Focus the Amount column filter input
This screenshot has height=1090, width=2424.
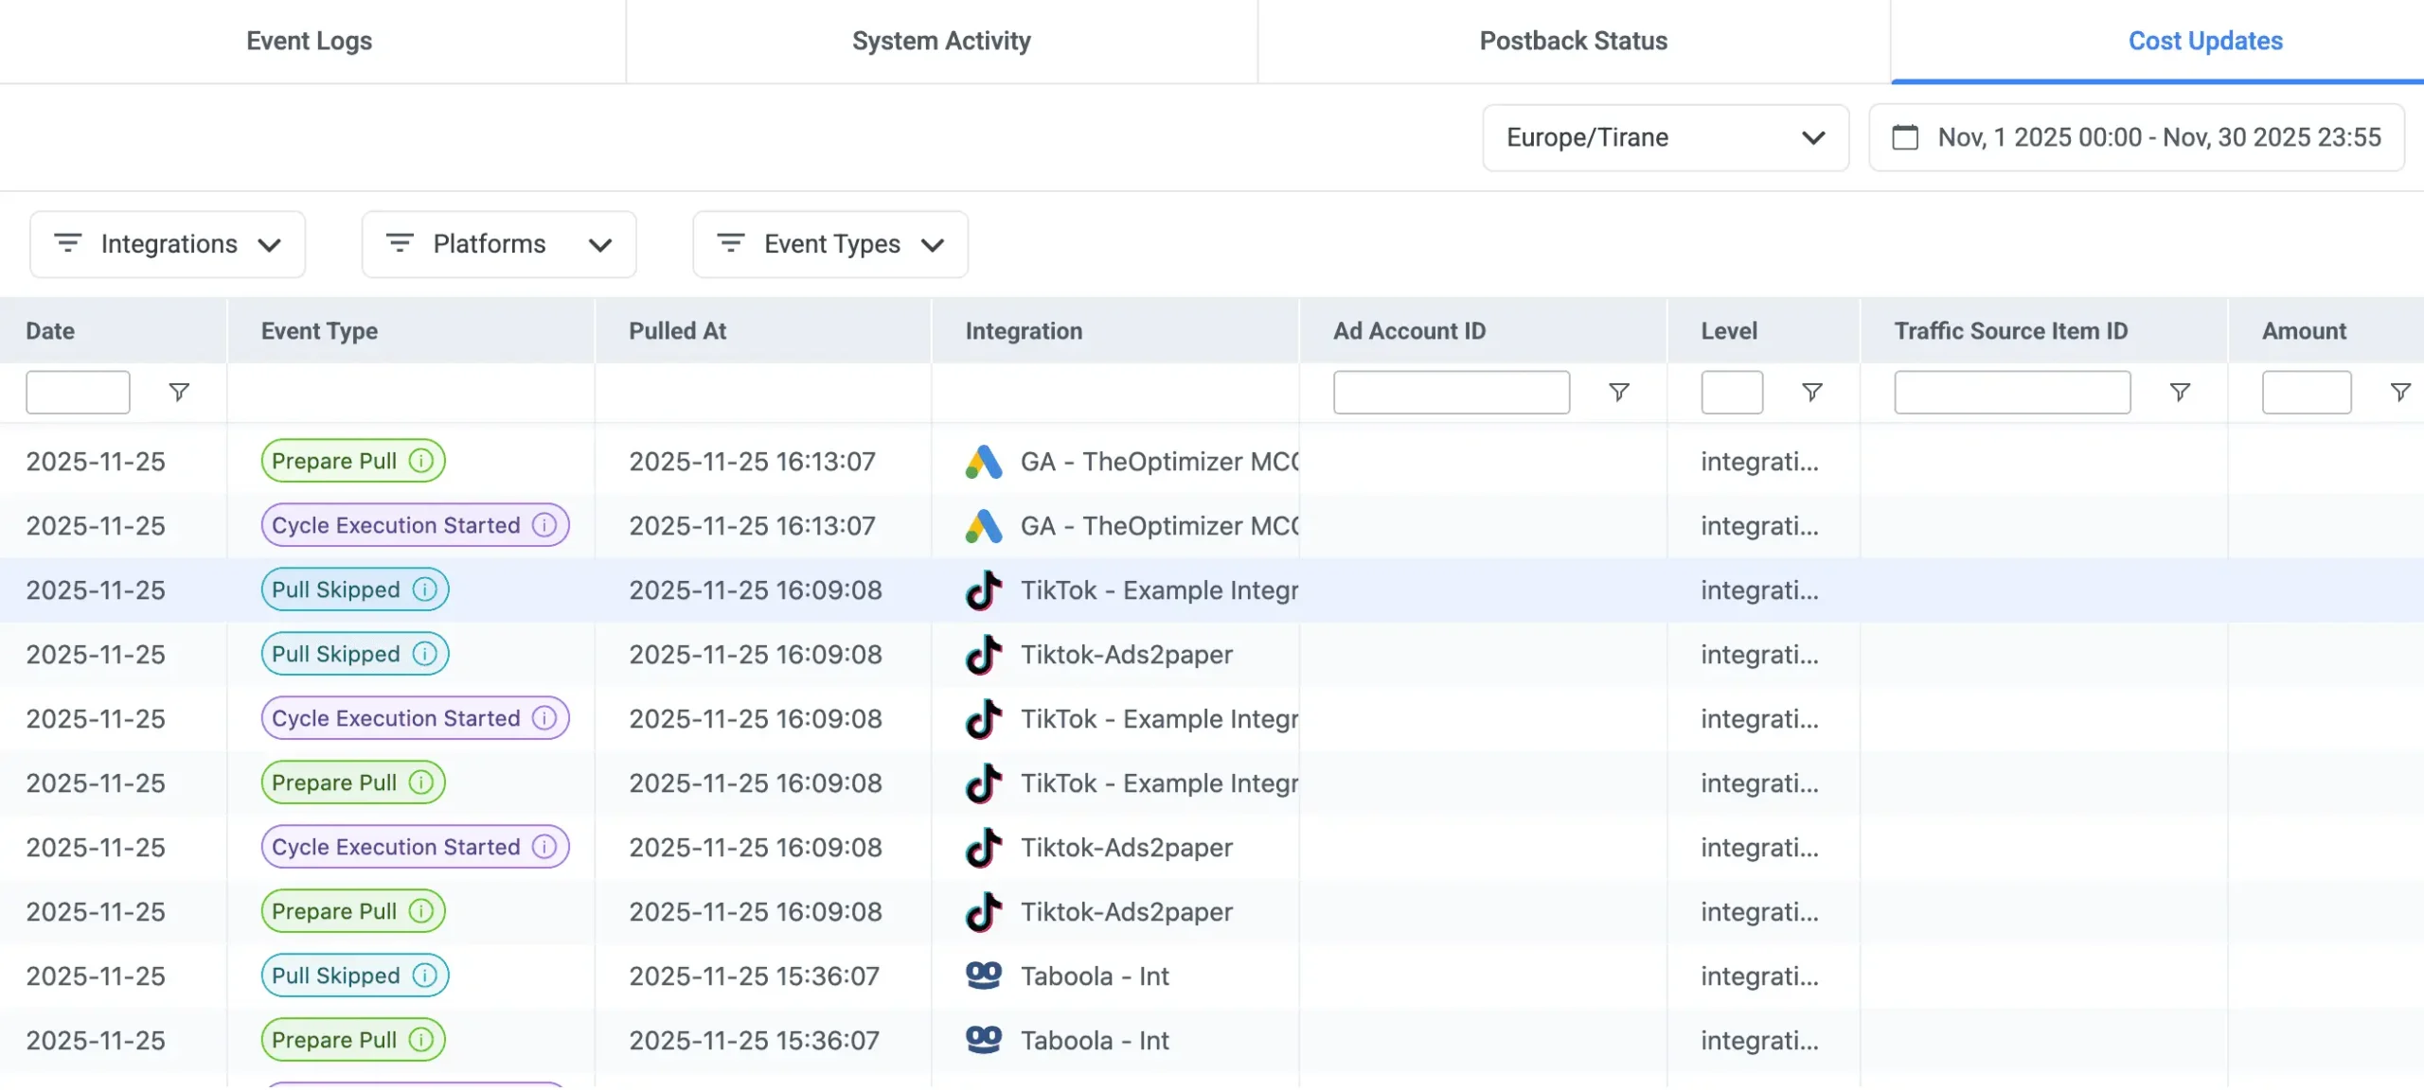coord(2307,392)
